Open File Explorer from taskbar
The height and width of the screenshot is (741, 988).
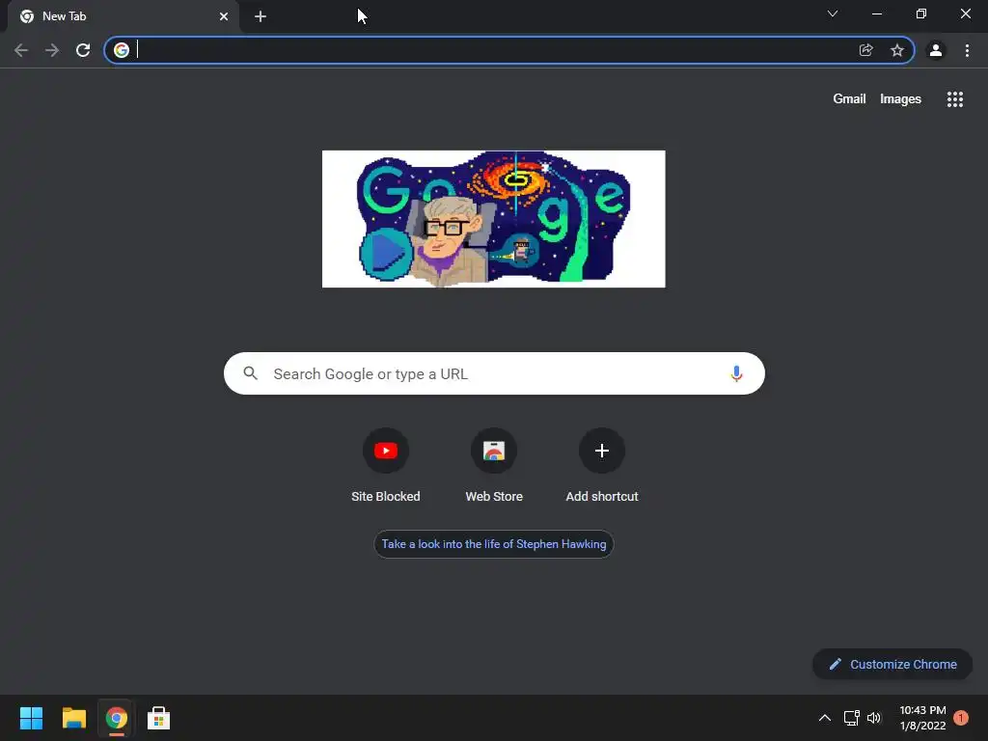point(73,718)
